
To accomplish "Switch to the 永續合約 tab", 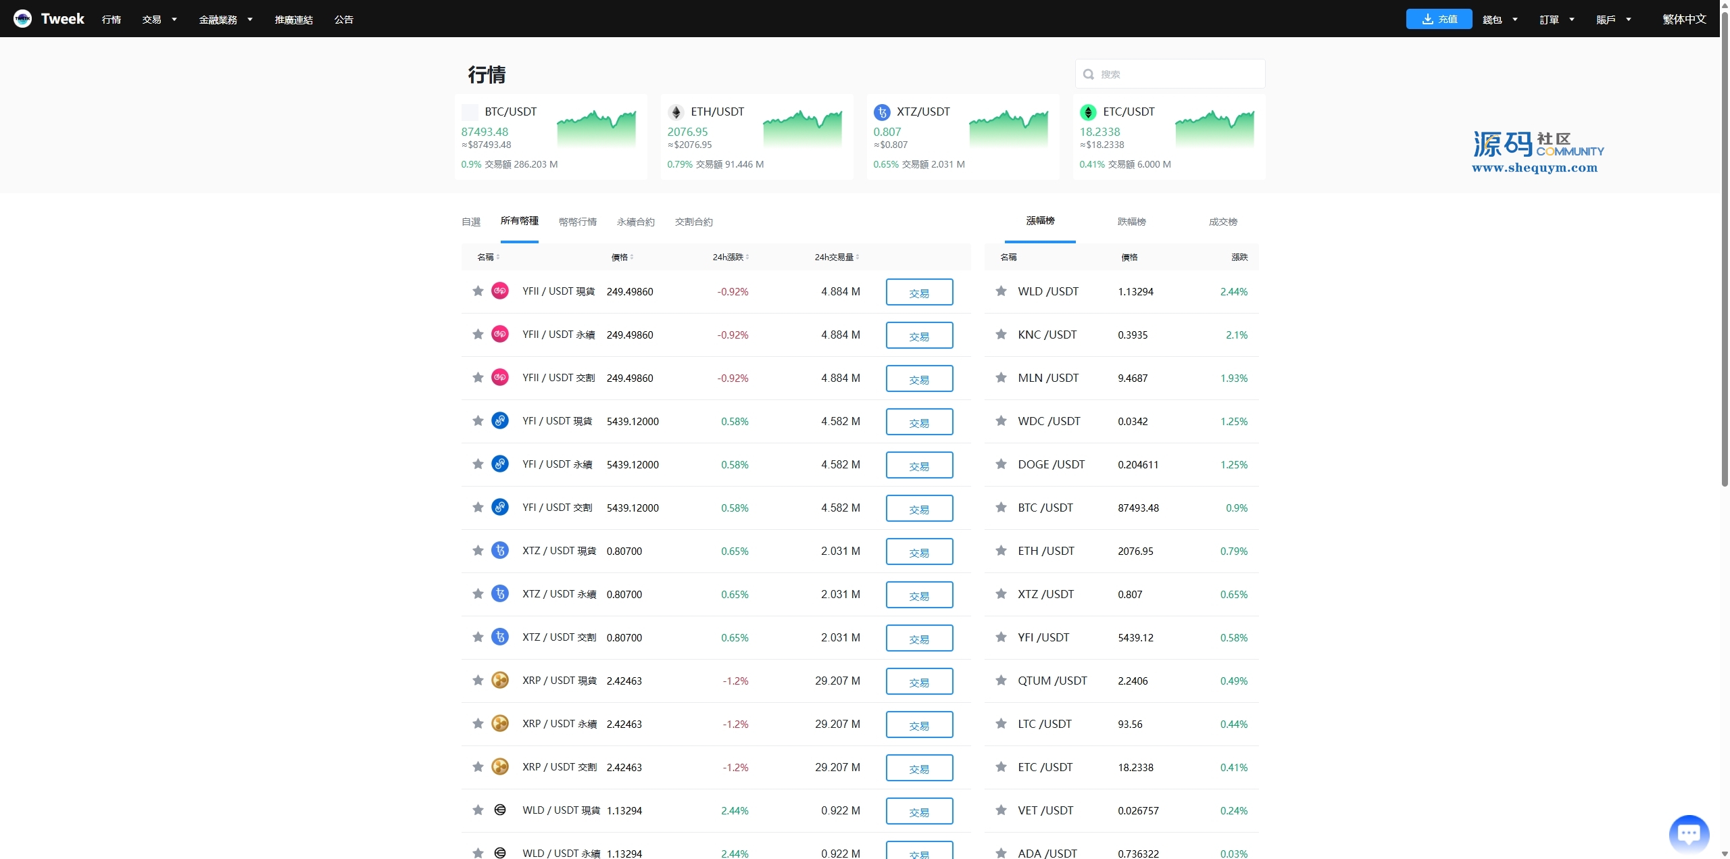I will (635, 222).
